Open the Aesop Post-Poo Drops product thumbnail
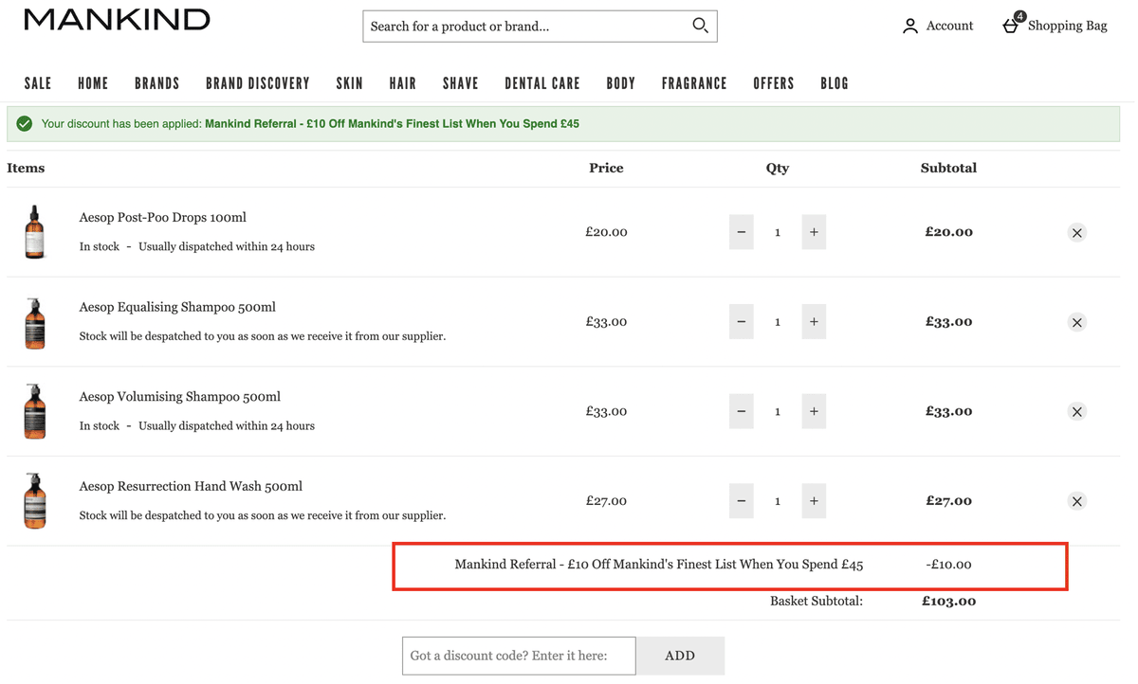 (35, 232)
